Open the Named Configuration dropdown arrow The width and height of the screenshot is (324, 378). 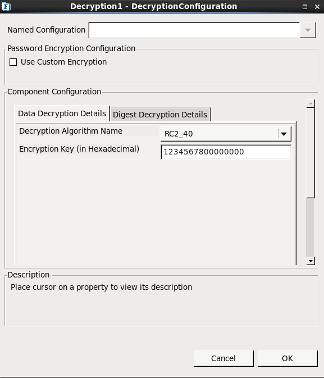pos(308,30)
